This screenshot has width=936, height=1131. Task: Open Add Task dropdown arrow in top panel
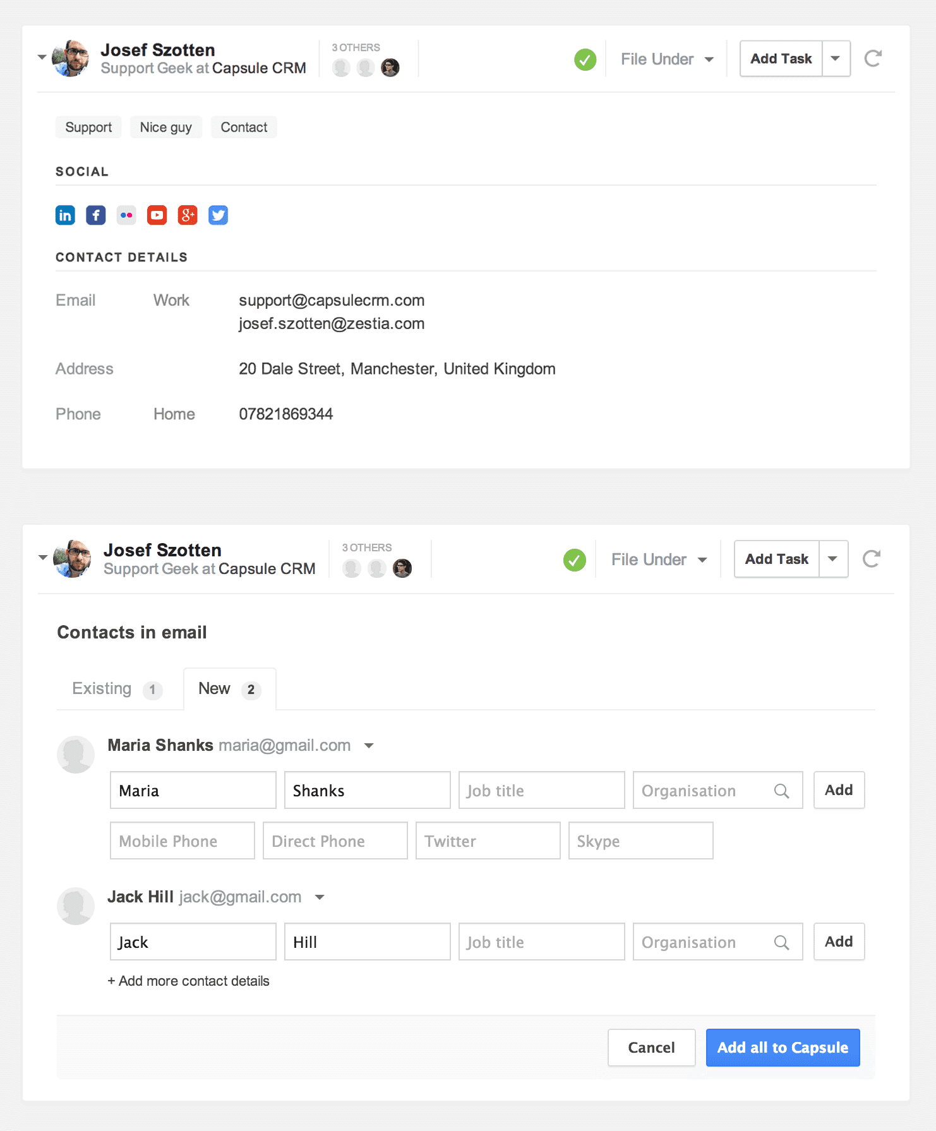836,59
